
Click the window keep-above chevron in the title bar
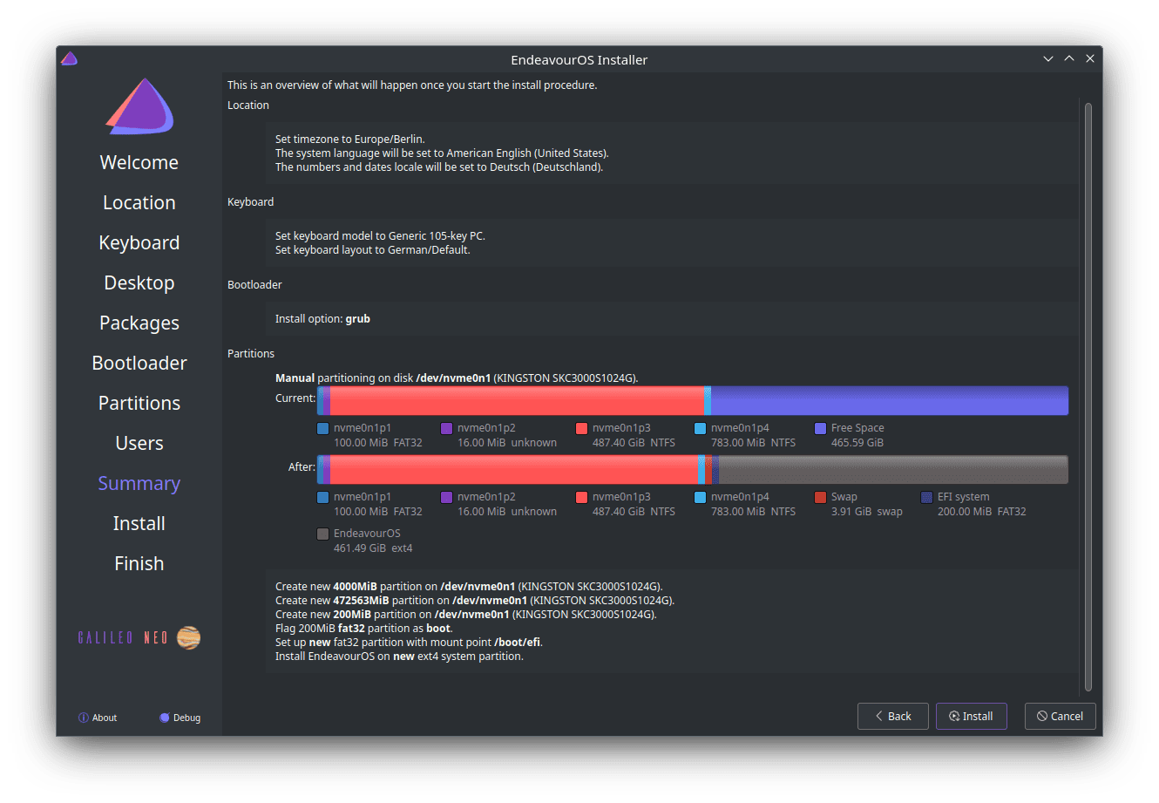tap(1069, 59)
